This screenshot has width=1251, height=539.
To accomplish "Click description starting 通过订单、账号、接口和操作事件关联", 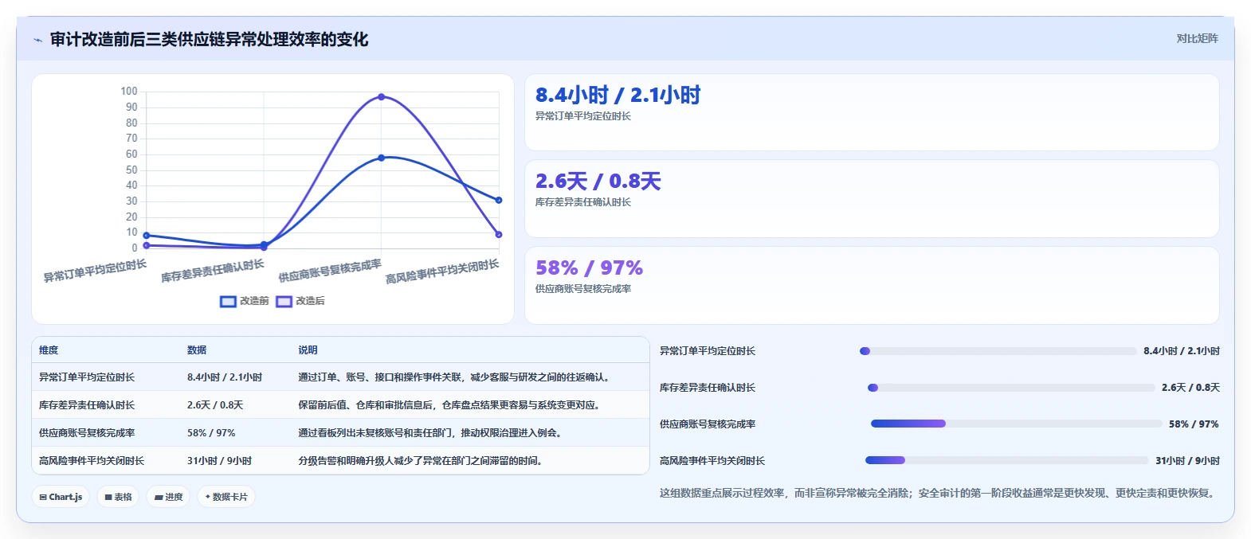I will tap(455, 377).
